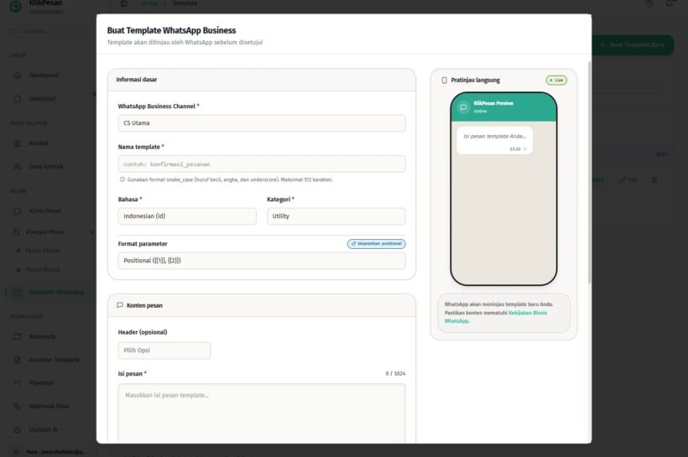688x457 pixels.
Task: Click the red trash delete icon
Action: pyautogui.click(x=654, y=179)
